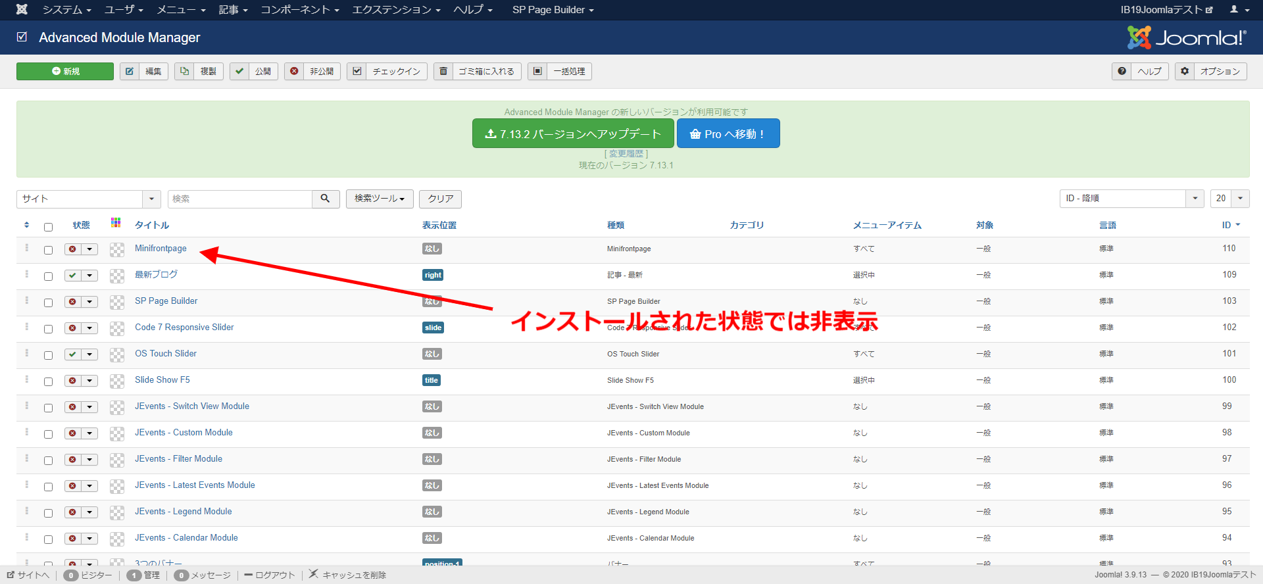Image resolution: width=1263 pixels, height=584 pixels.
Task: Check the select-all checkbox in header
Action: 48,227
